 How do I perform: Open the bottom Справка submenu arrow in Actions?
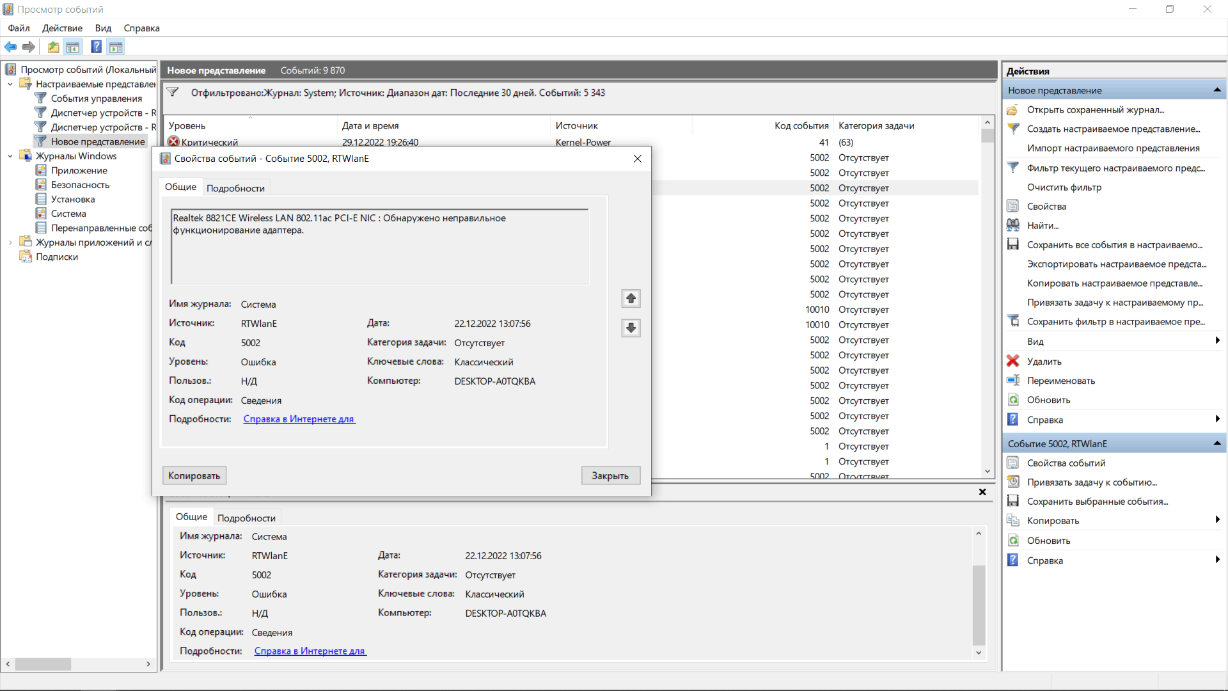1218,560
